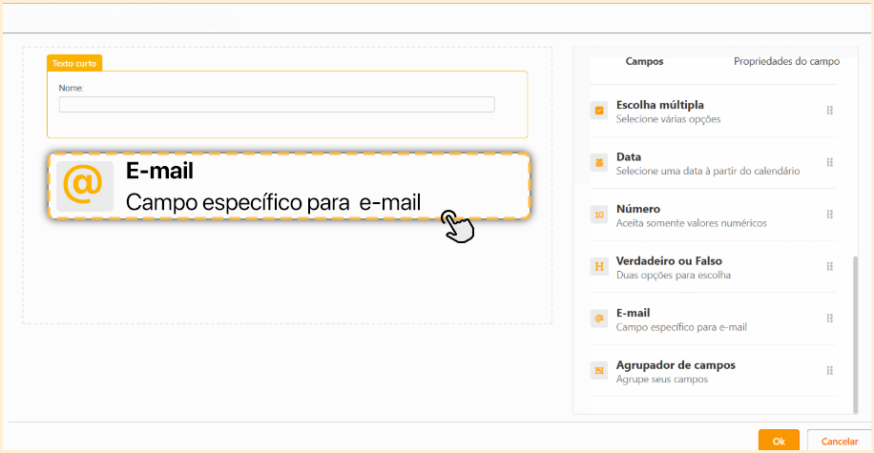Click the Escolha múltipla checkbox icon

(599, 111)
